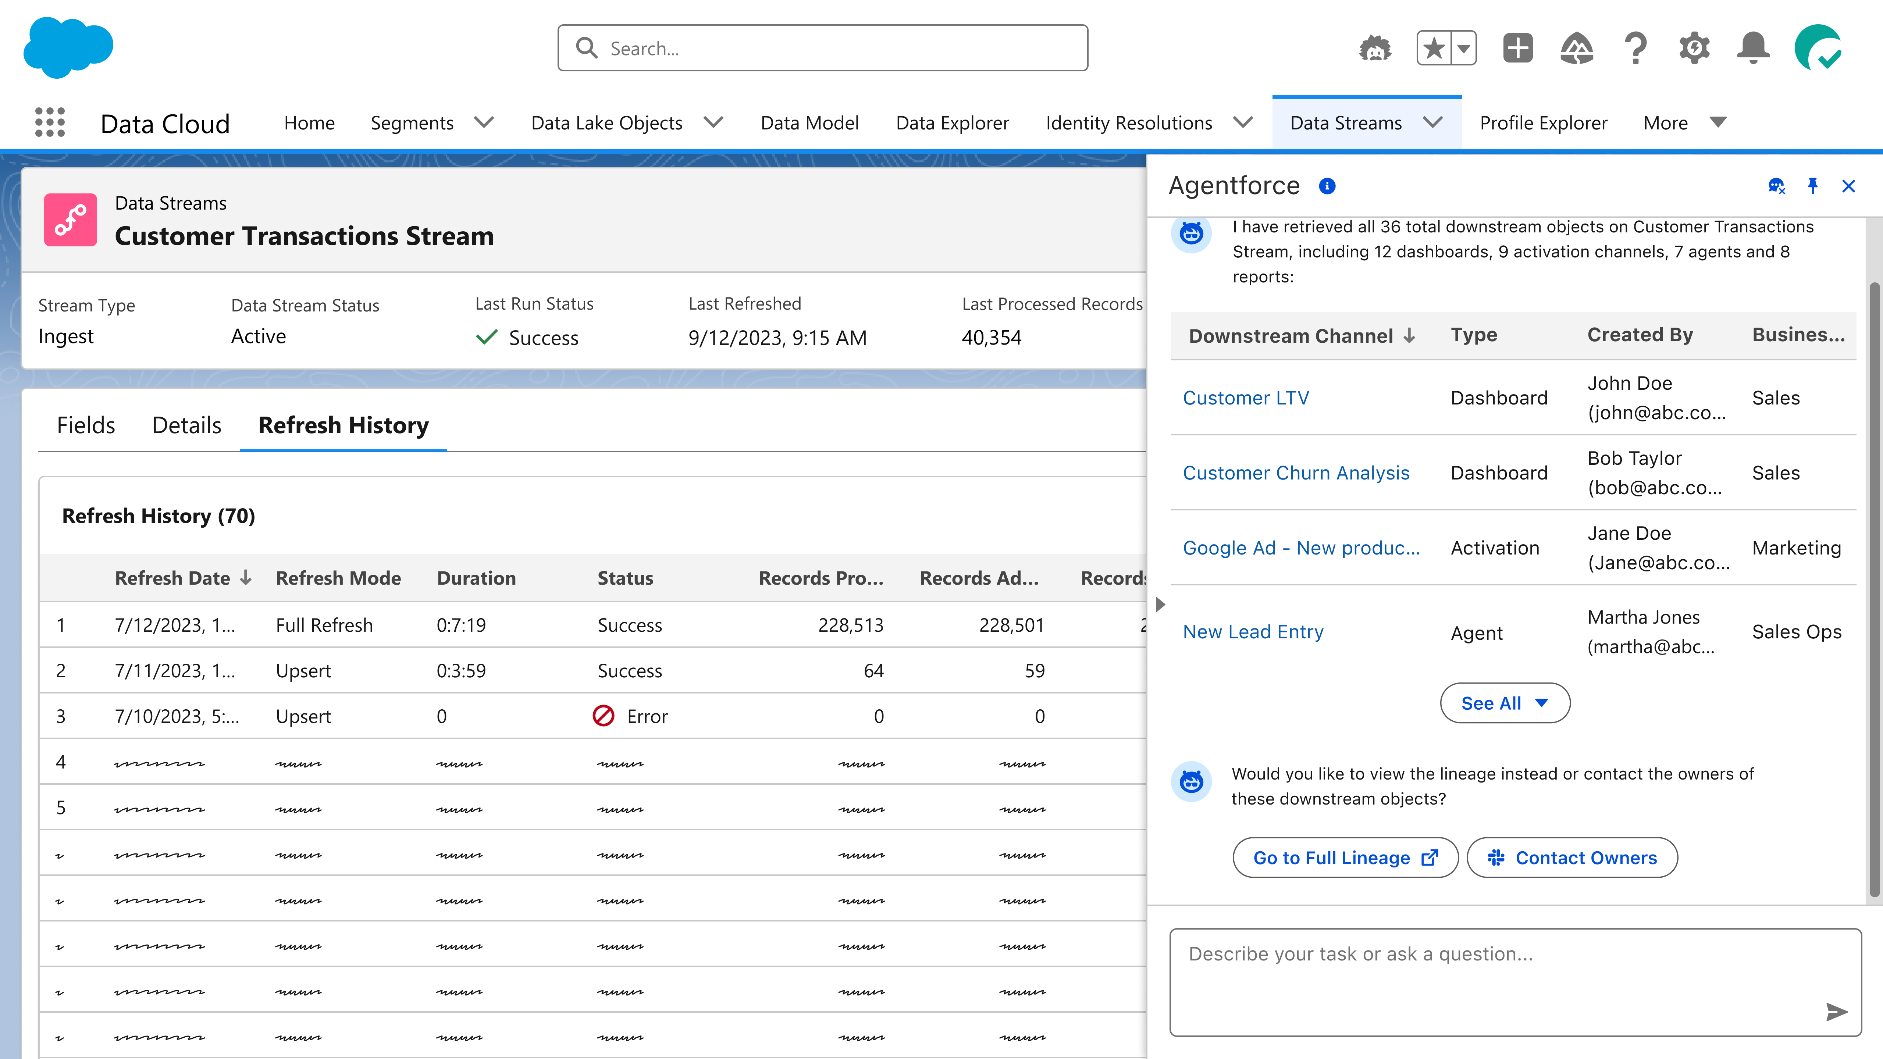Screen dimensions: 1883x1059
Task: Open the Trailhead guidance icon
Action: tap(1577, 48)
